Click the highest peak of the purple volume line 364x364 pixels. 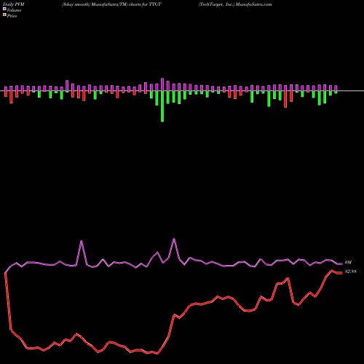click(174, 239)
